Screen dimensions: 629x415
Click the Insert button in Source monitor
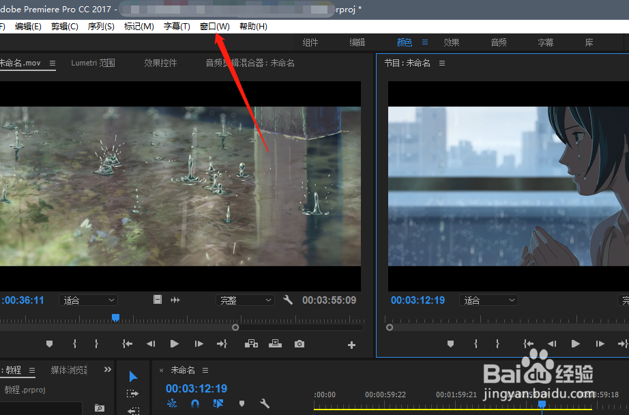tap(251, 343)
